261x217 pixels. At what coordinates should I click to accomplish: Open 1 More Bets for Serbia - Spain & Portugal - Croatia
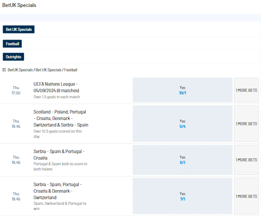click(x=246, y=160)
